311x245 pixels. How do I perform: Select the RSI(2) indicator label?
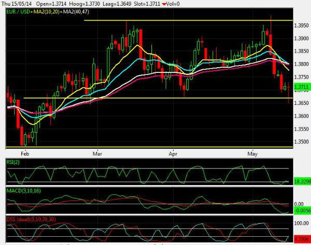tap(13, 162)
